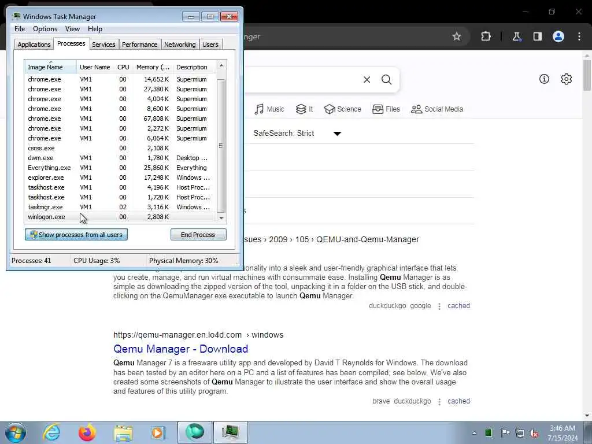
Task: Select the Everything.exe process row
Action: (x=120, y=168)
